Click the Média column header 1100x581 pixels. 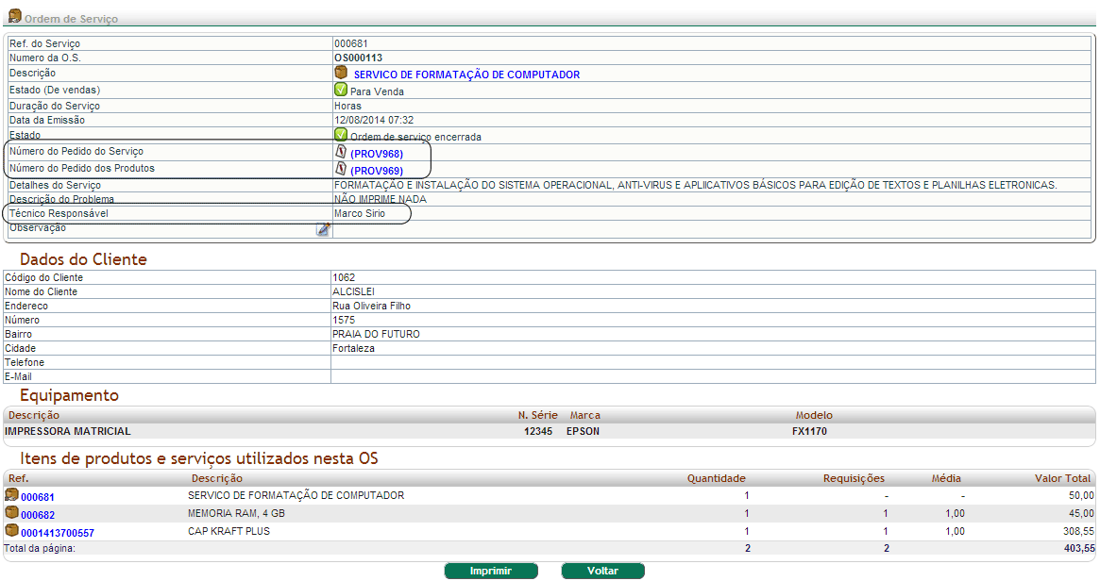[x=946, y=478]
